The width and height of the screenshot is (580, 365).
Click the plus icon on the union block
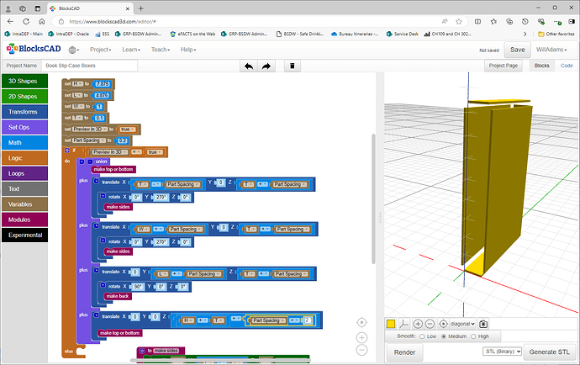coord(82,161)
